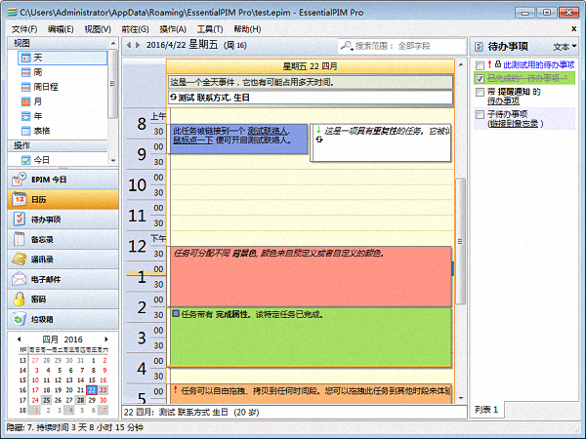Open the 电子邮件 mail module
The height and width of the screenshot is (439, 586).
(63, 279)
